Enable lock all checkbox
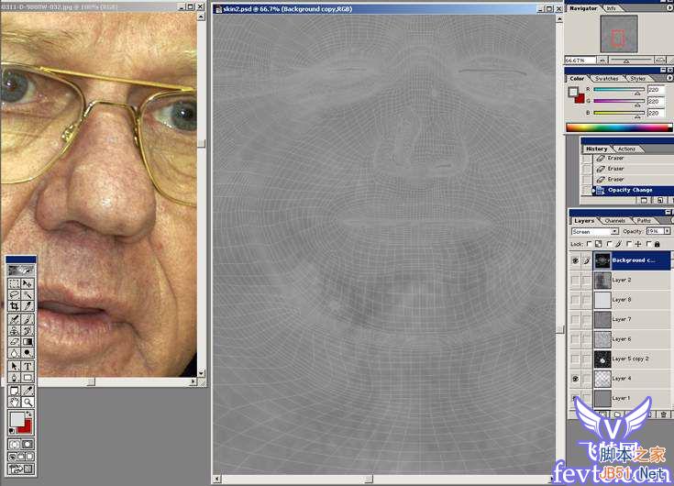 [649, 244]
